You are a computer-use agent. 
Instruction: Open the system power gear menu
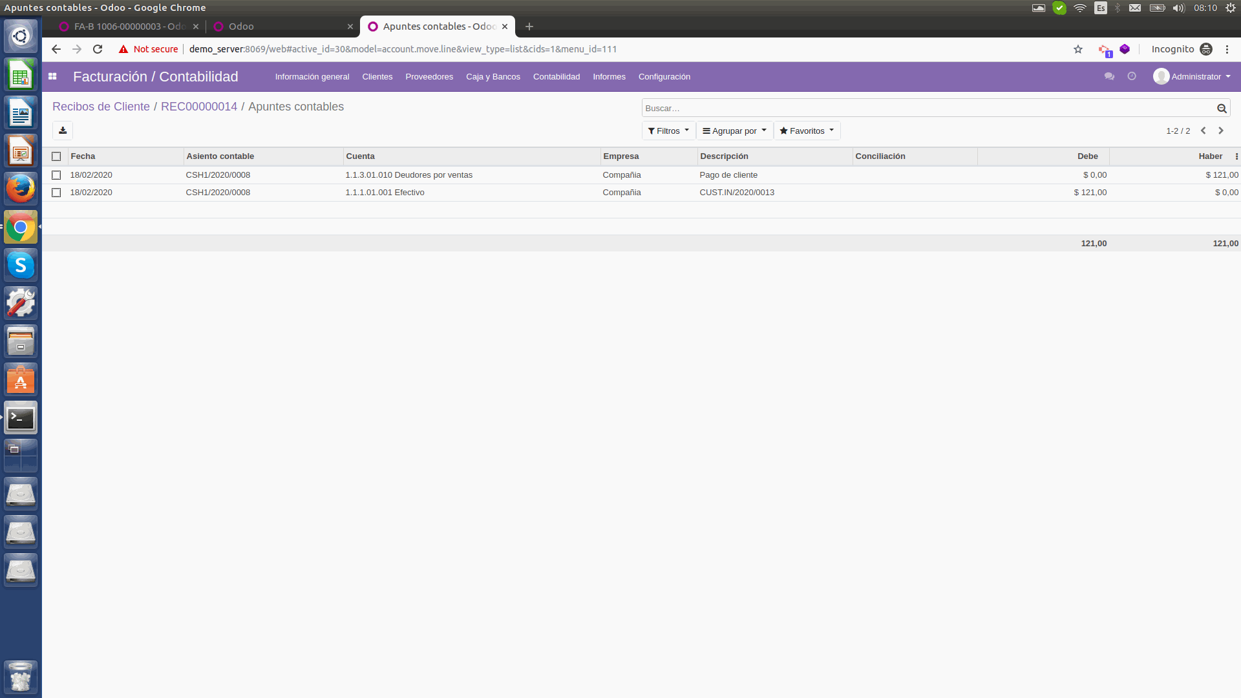[x=1231, y=8]
